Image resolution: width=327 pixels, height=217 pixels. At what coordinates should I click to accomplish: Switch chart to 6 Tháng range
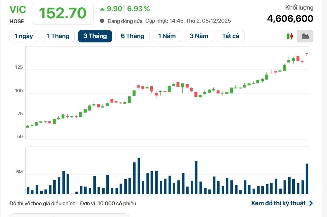[x=132, y=36]
